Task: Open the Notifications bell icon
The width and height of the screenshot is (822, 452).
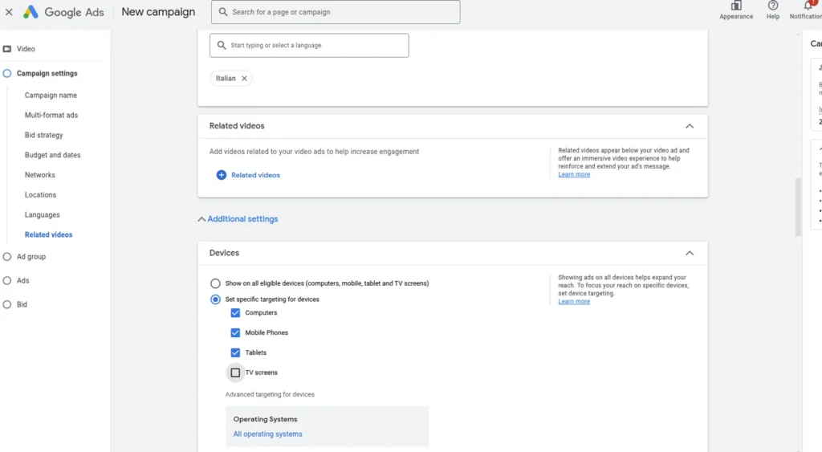Action: pyautogui.click(x=808, y=6)
